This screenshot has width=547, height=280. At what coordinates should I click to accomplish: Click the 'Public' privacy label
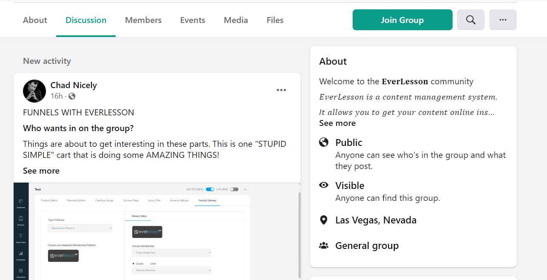click(349, 143)
